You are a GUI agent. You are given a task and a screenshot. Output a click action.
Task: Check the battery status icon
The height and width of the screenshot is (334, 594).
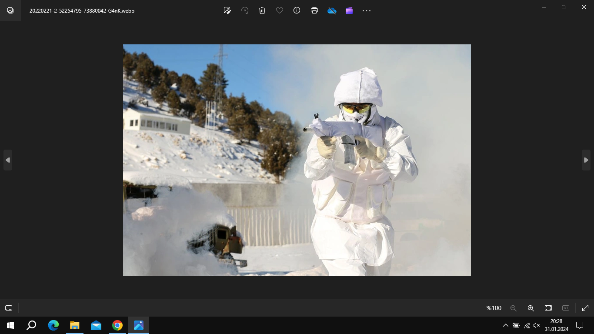click(x=516, y=325)
